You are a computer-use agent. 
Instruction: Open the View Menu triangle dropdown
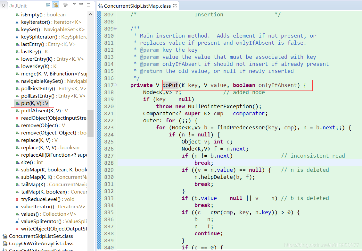point(75,4)
